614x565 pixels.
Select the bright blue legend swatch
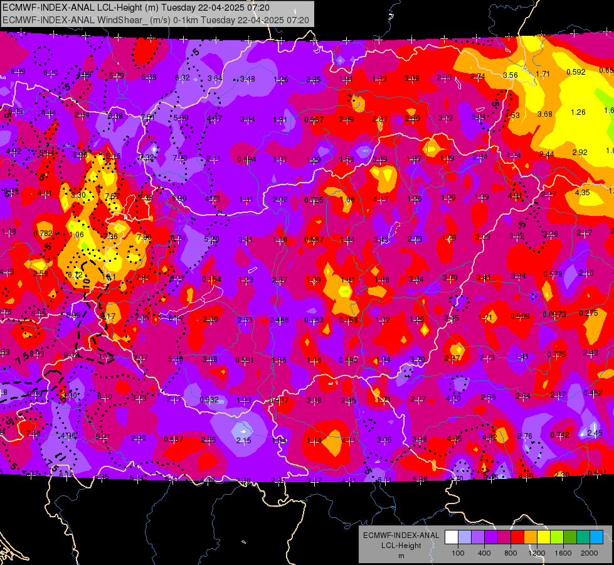[x=596, y=537]
